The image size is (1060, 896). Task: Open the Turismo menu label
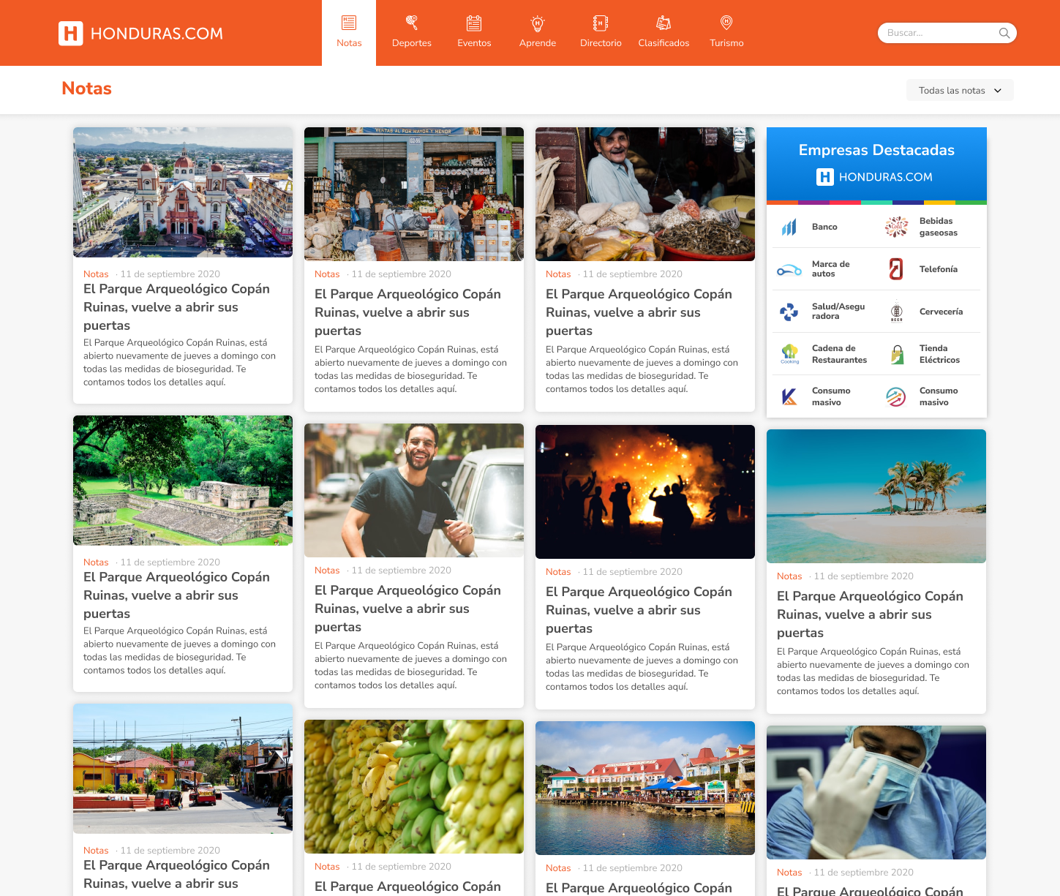click(x=726, y=43)
